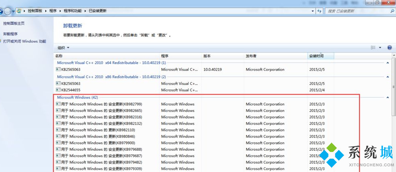Screen dimensions: 396x172
Task: Sort by 程序 column header
Action: coord(180,56)
